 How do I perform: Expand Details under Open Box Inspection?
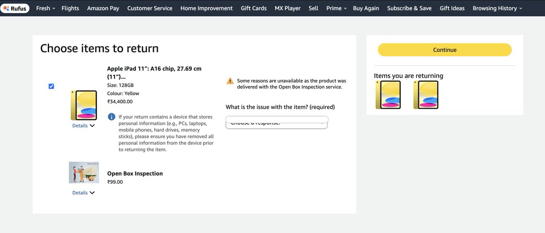click(x=84, y=193)
